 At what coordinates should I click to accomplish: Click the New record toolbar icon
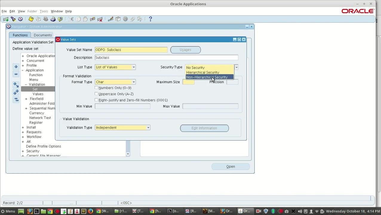click(6, 19)
